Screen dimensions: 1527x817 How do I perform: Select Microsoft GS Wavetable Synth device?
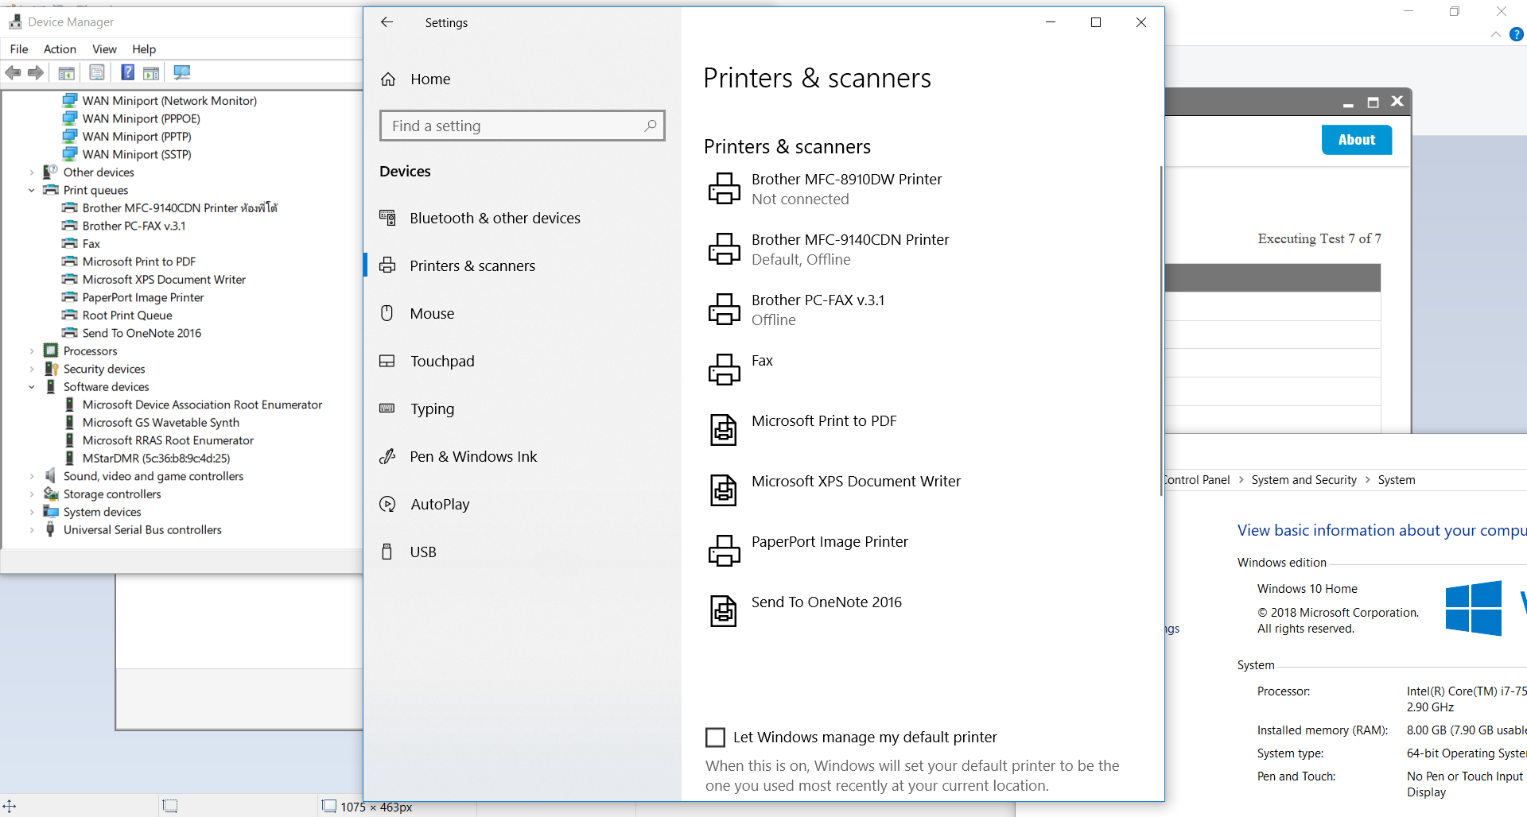[161, 423]
